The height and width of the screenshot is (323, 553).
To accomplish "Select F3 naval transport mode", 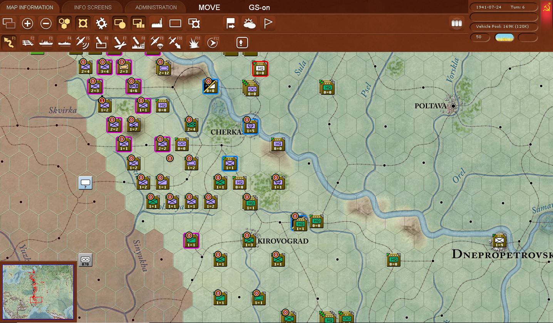I will 46,42.
